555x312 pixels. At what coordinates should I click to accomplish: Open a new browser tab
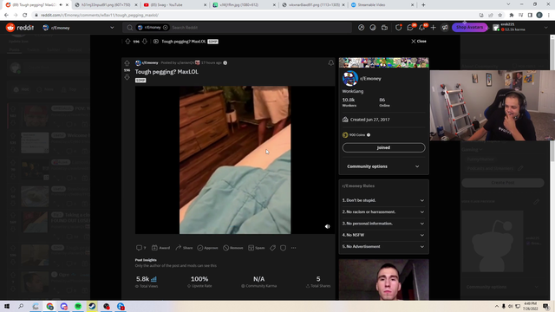(x=423, y=5)
